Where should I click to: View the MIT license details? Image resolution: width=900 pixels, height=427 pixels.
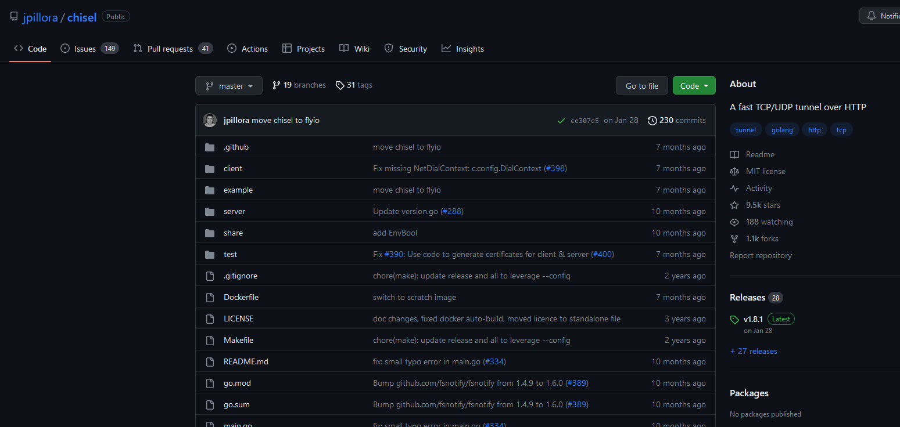pos(758,172)
